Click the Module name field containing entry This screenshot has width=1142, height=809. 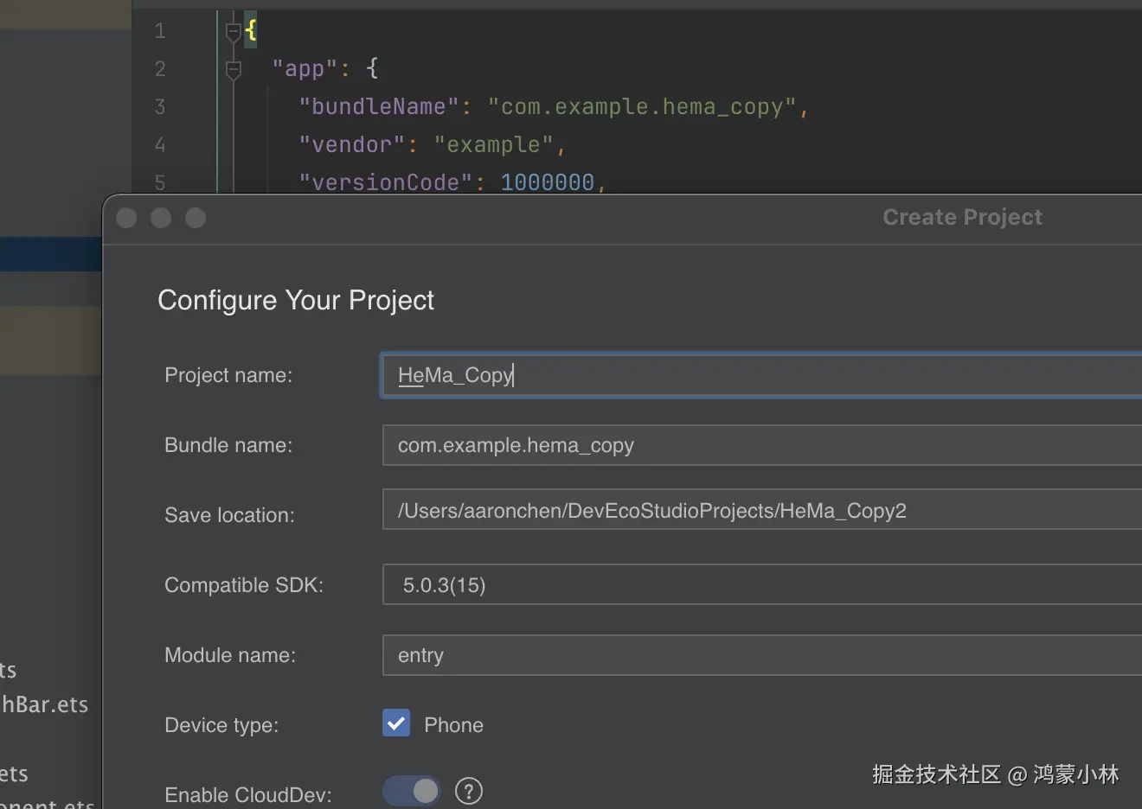[761, 655]
